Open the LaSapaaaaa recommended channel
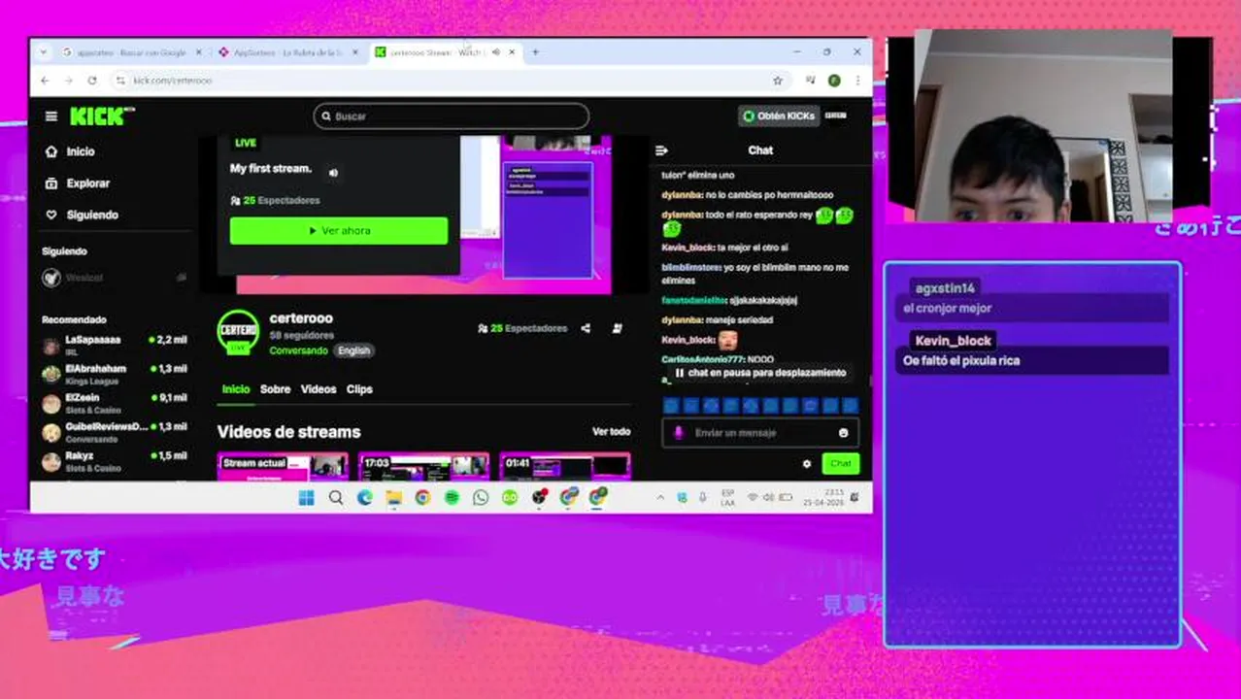Viewport: 1241px width, 699px height. [115, 346]
